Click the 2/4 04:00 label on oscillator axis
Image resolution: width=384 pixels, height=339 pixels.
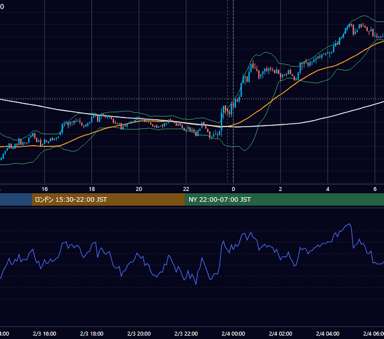coord(328,333)
